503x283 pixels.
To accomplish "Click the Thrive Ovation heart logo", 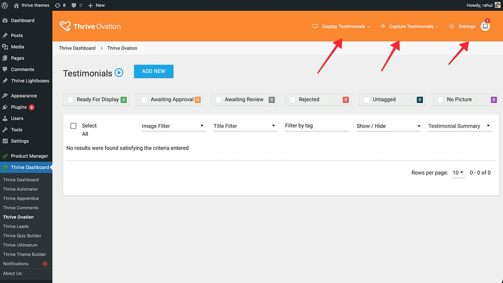I will [x=65, y=26].
